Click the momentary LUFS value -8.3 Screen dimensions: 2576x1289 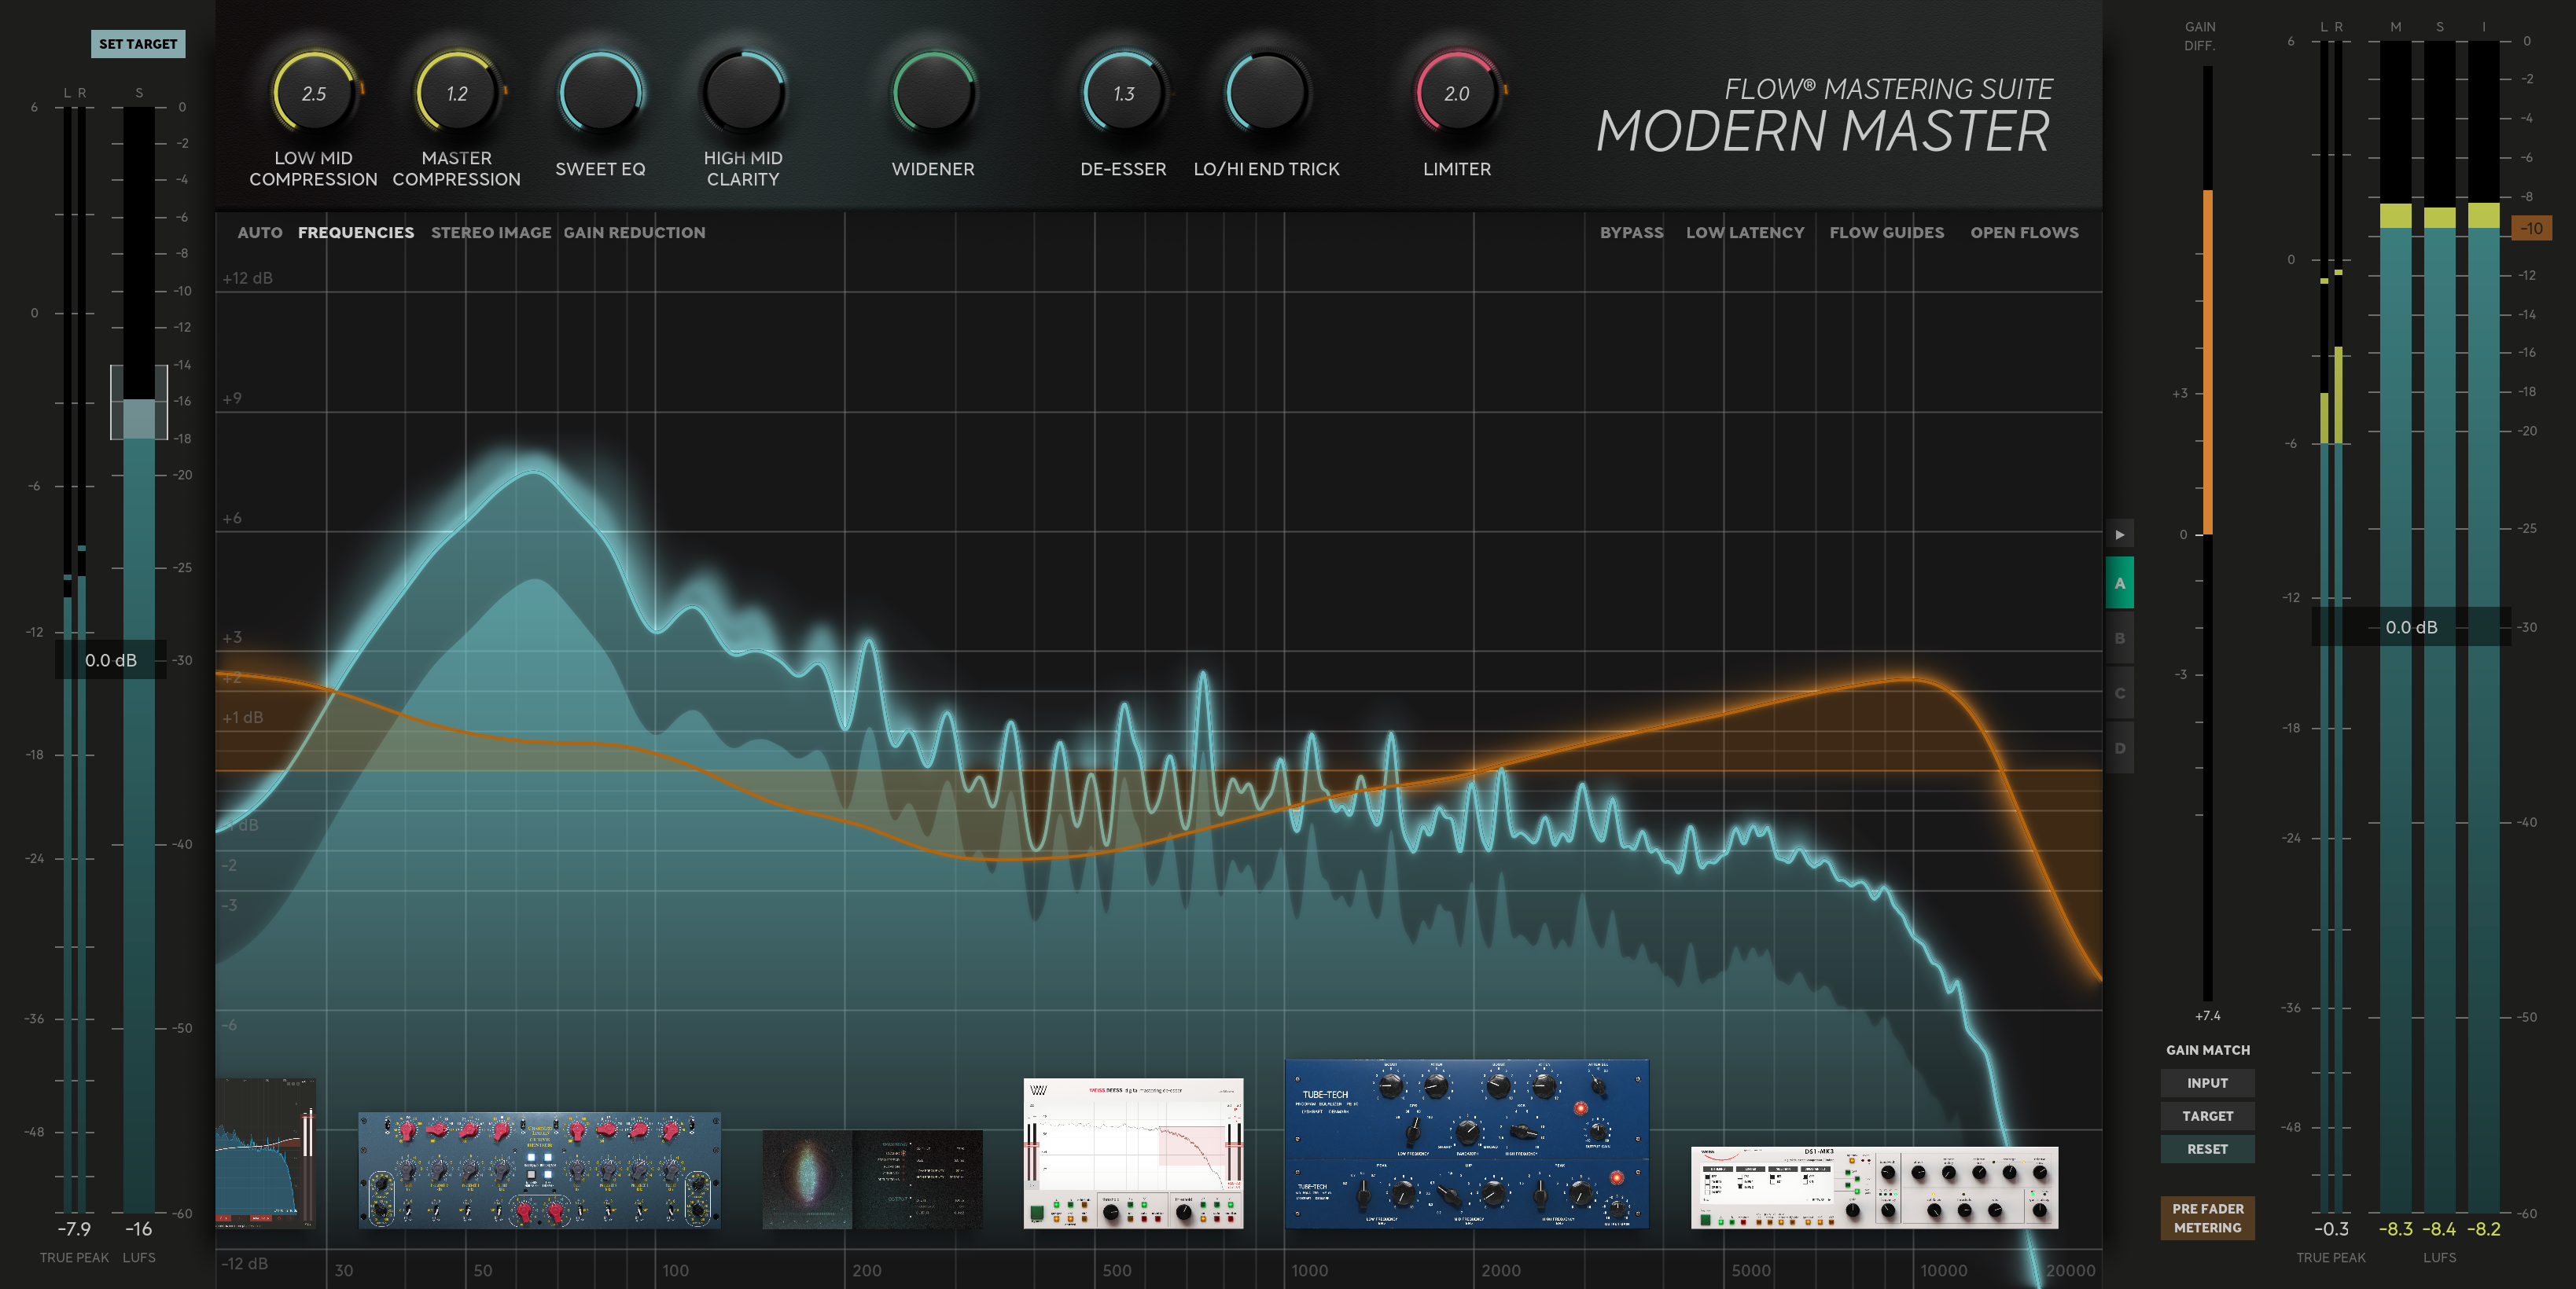coord(2395,1229)
